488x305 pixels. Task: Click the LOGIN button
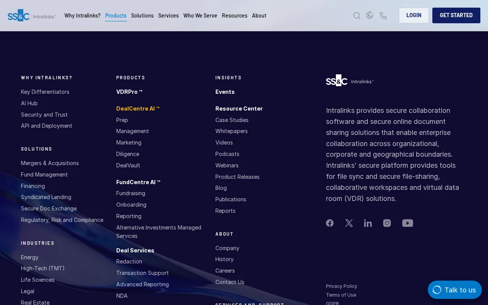(x=414, y=15)
